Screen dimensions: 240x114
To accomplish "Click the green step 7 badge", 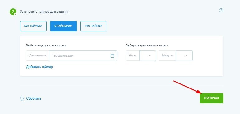I will (x=13, y=12).
